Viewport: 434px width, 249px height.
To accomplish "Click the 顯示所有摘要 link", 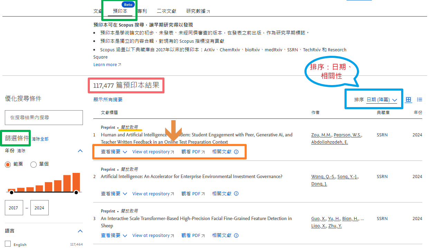I will coord(107,100).
